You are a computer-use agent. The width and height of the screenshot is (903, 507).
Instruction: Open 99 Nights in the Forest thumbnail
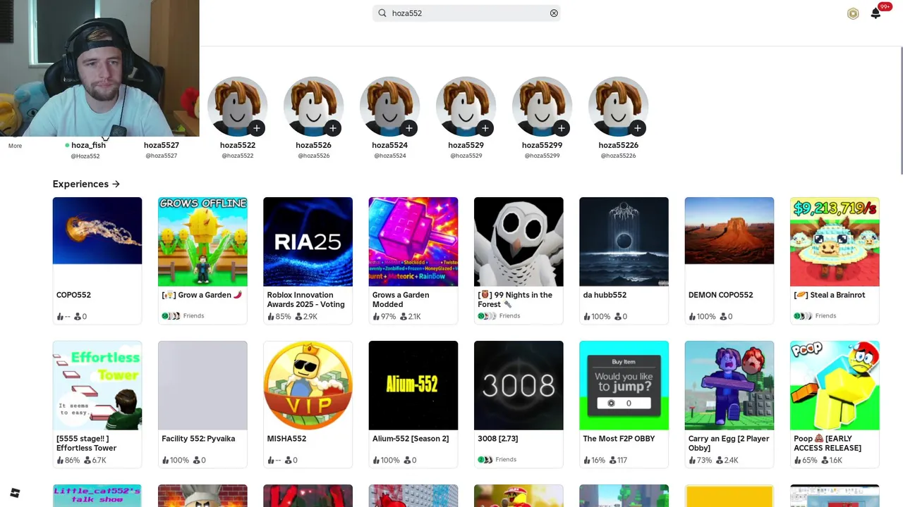(x=519, y=242)
